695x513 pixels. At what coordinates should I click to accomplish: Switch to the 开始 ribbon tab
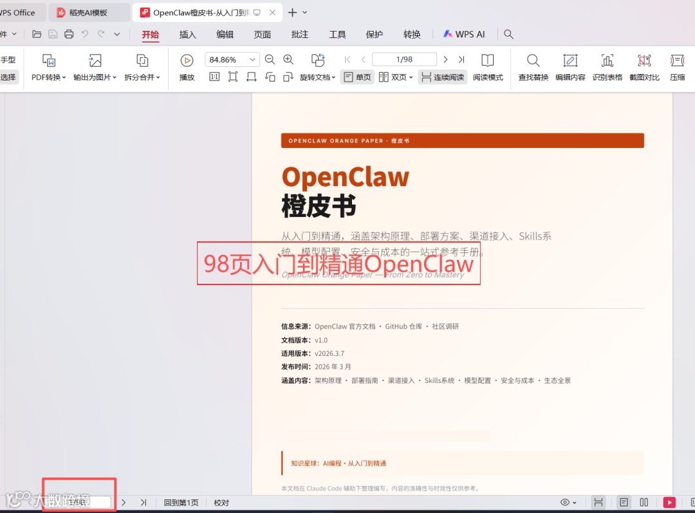tap(150, 35)
